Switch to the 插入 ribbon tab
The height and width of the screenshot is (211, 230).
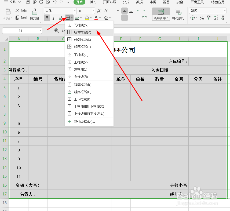tap(92, 2)
